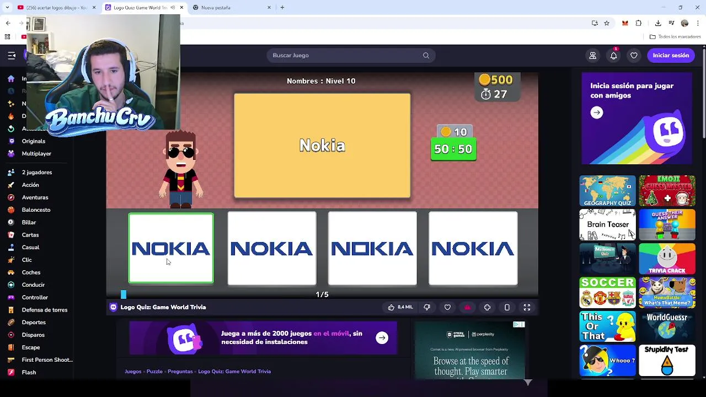Open Multiplayer category
This screenshot has height=397, width=706.
(x=36, y=154)
